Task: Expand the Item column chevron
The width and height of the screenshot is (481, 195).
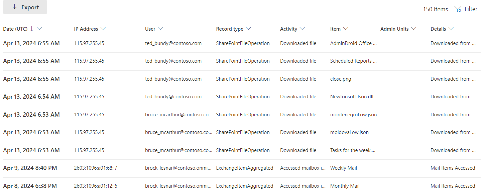Action: click(x=346, y=29)
